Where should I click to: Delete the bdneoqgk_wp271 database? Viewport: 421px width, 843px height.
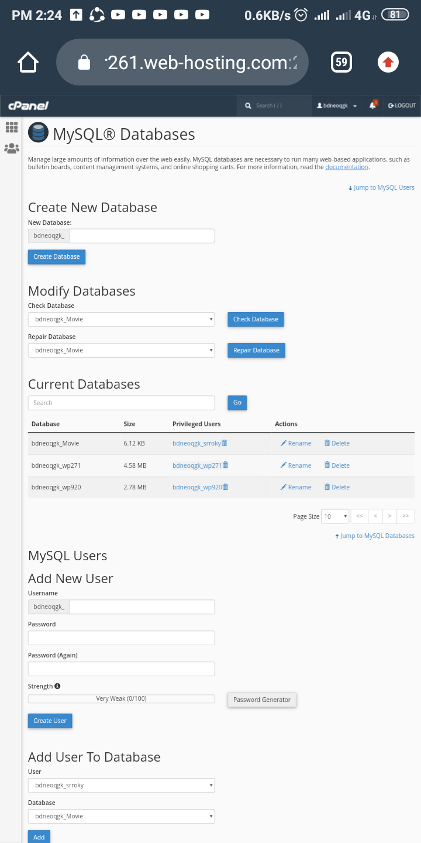point(337,465)
